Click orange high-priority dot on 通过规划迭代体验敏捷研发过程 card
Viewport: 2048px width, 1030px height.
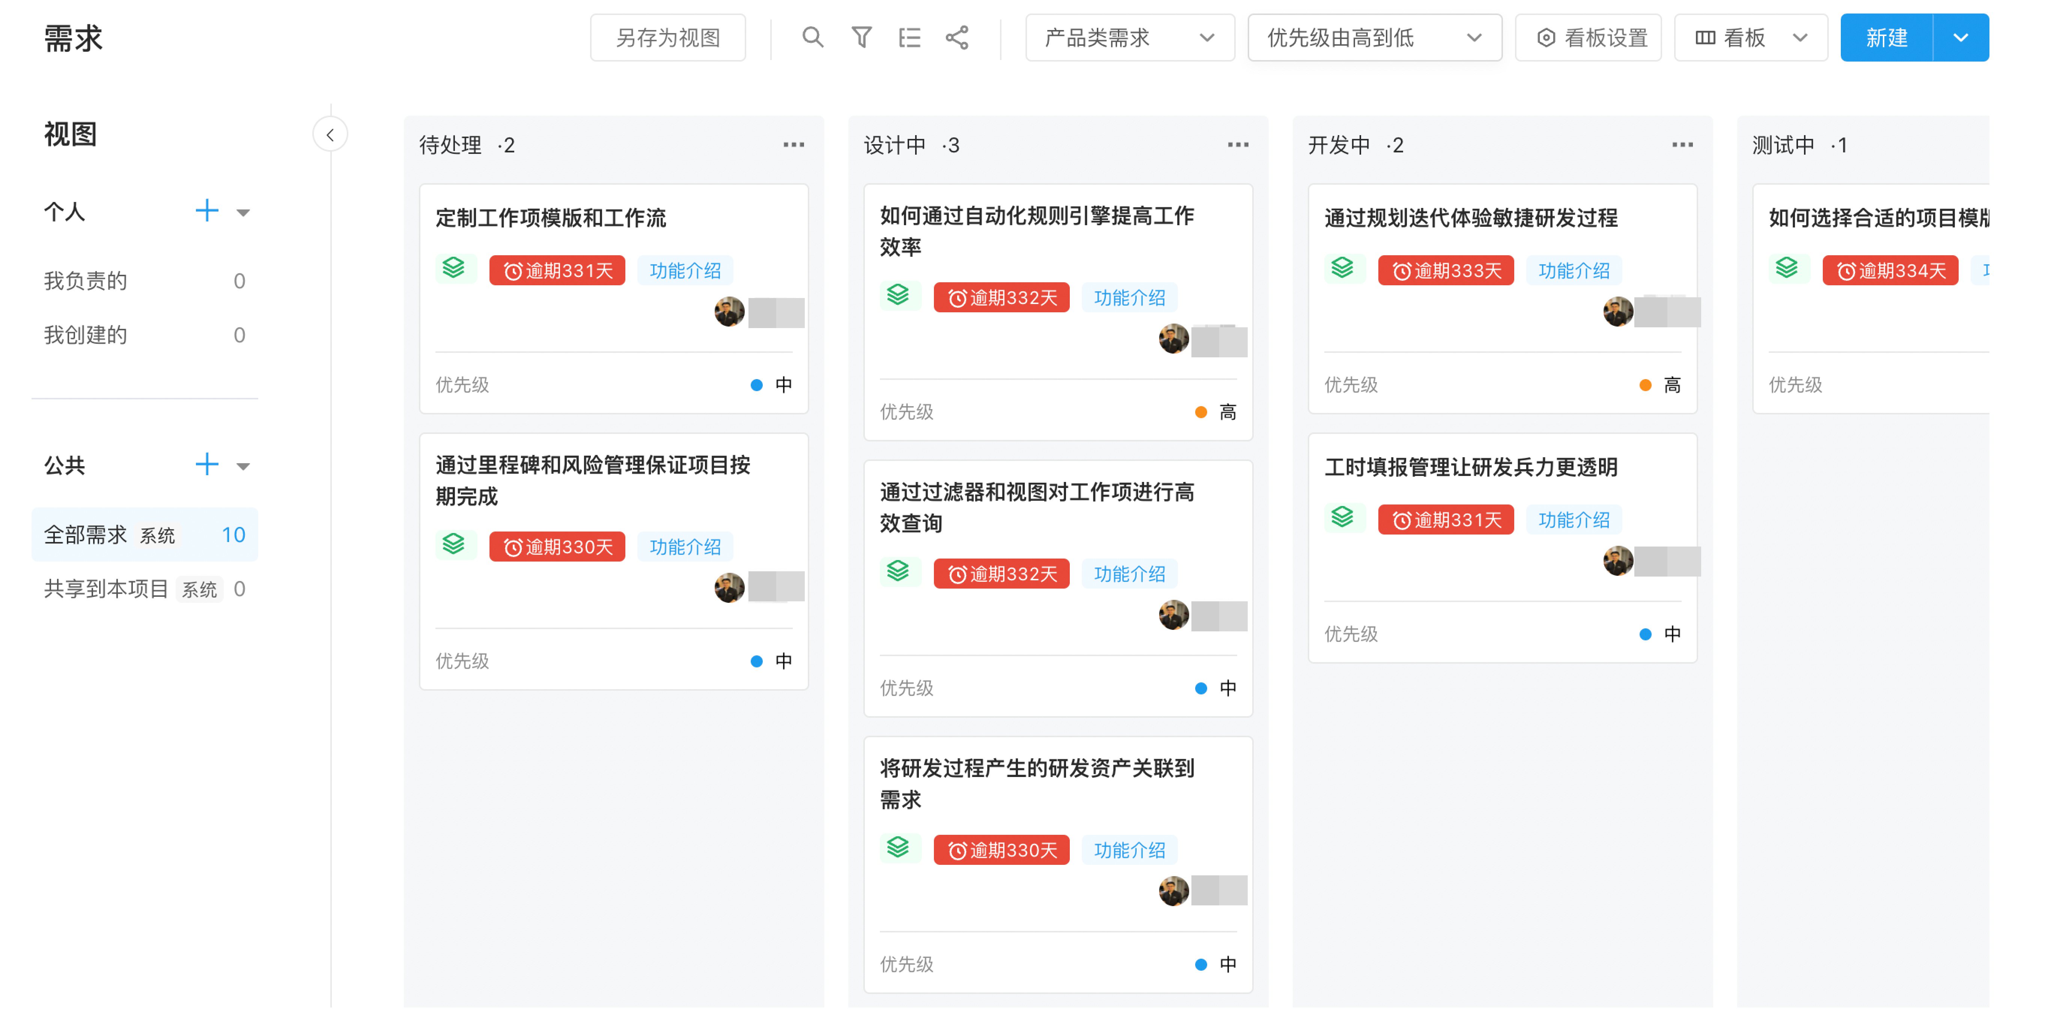pos(1645,385)
